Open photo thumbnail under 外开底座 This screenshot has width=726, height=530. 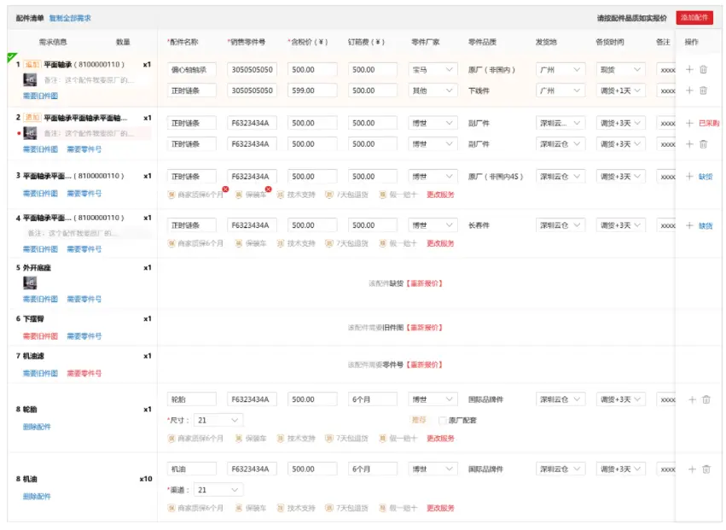(30, 282)
